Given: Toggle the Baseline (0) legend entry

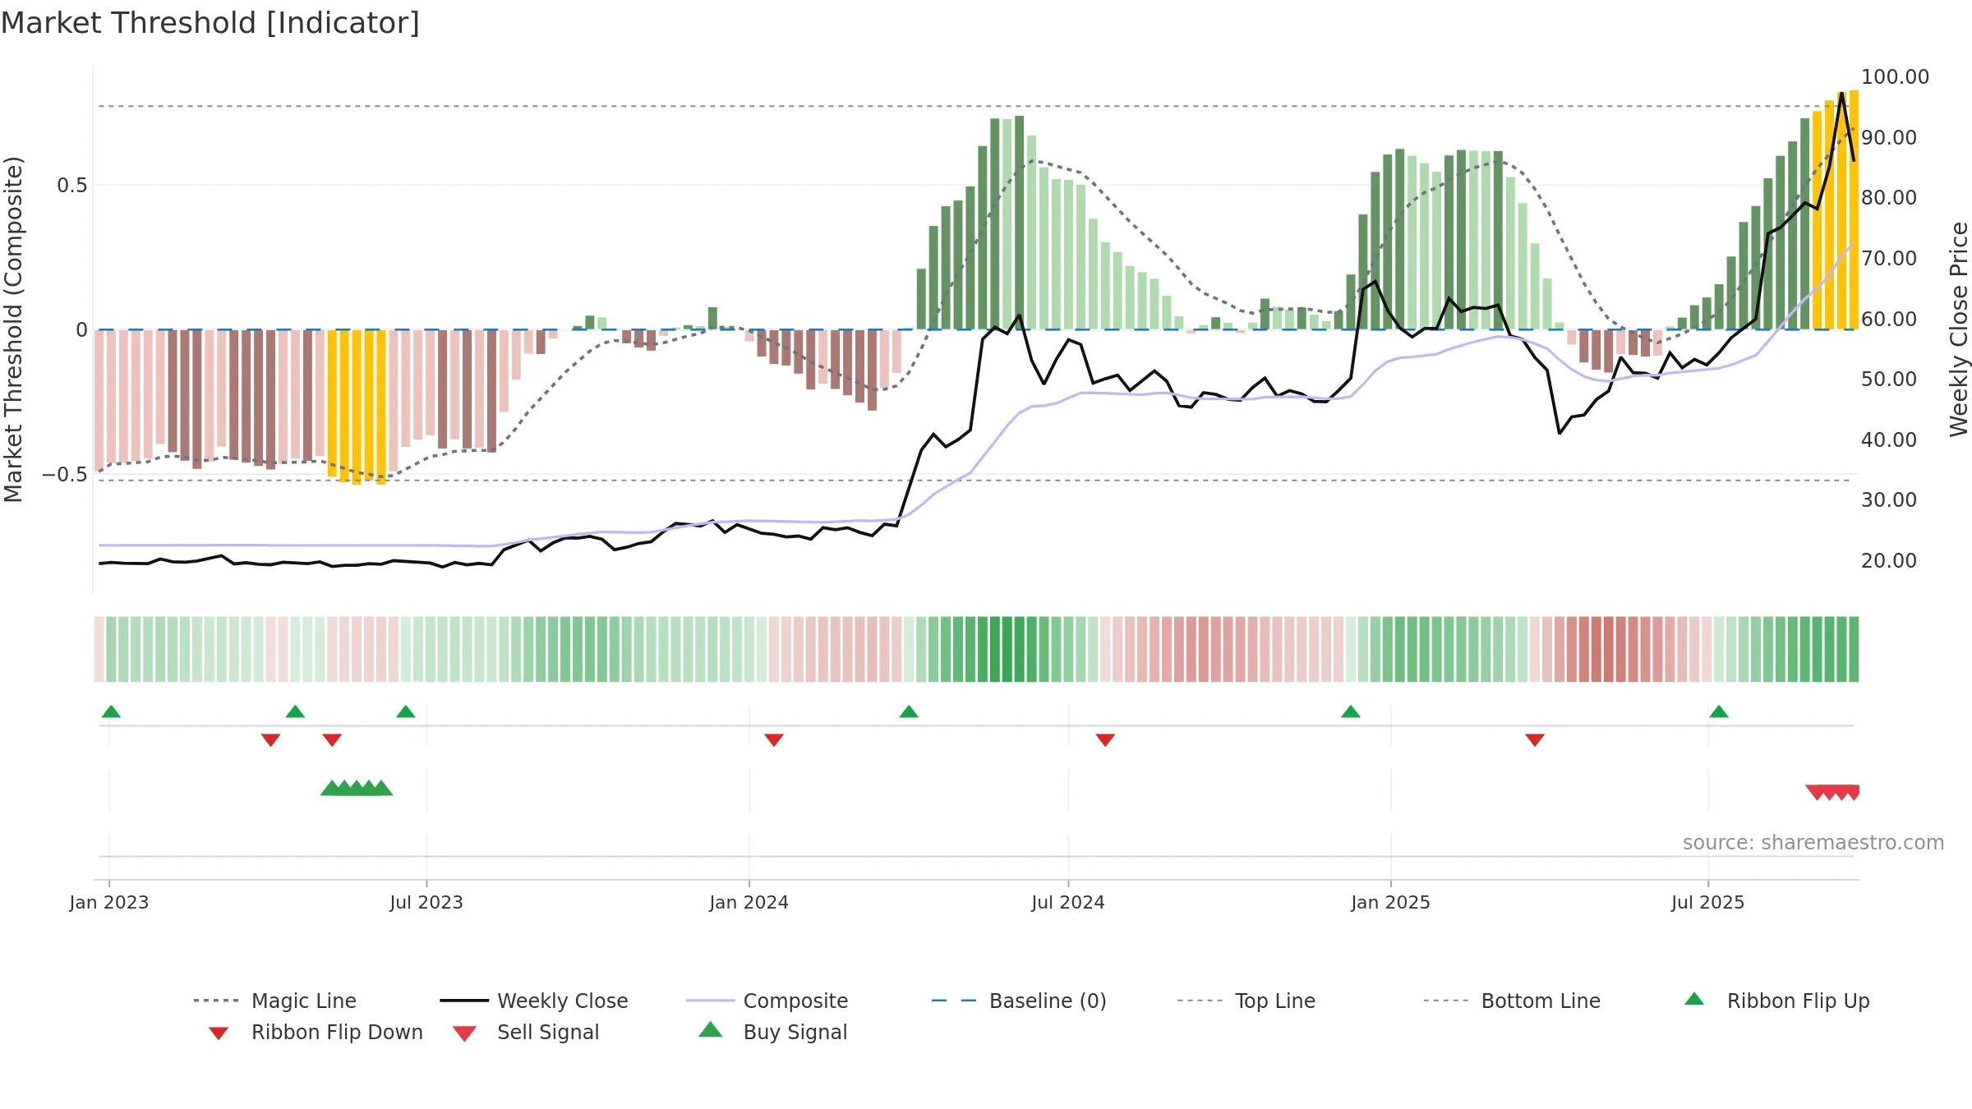Looking at the screenshot, I should tap(1019, 1001).
